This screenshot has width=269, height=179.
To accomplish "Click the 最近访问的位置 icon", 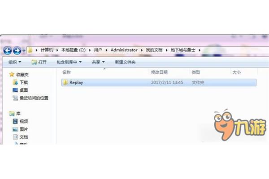I will tap(15, 98).
